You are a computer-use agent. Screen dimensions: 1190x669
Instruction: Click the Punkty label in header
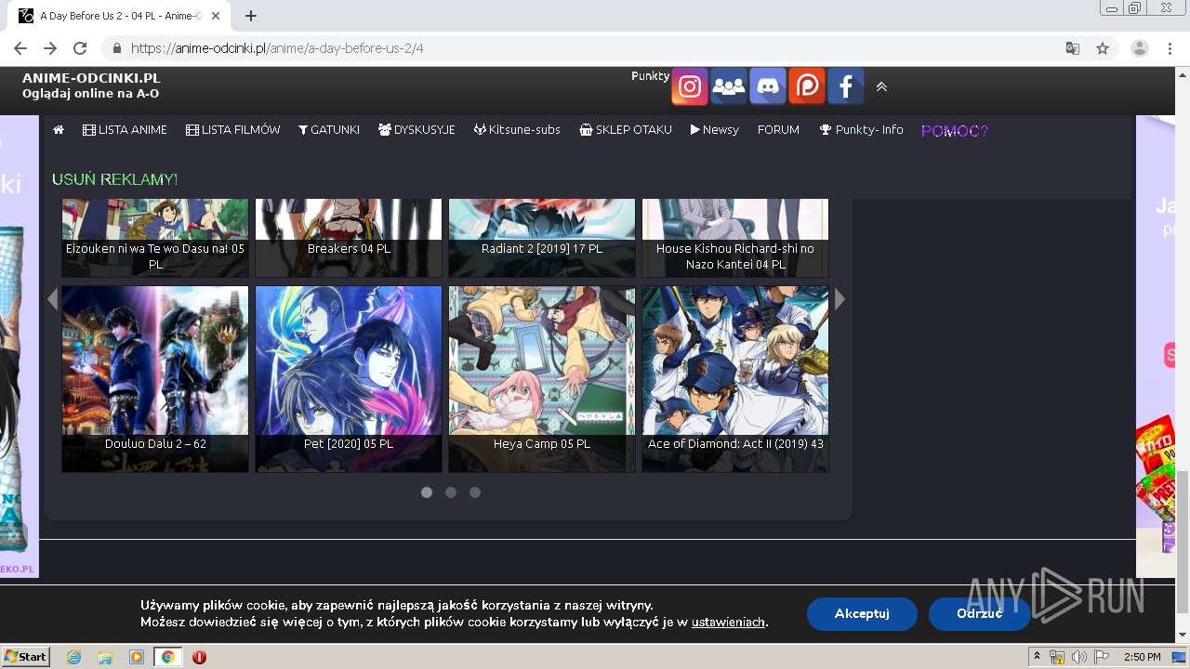650,76
